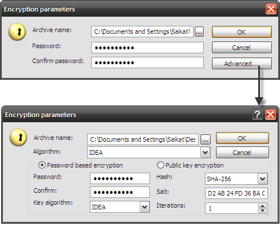The image size is (280, 226).
Task: Click OK in the upper dialog
Action: (242, 32)
